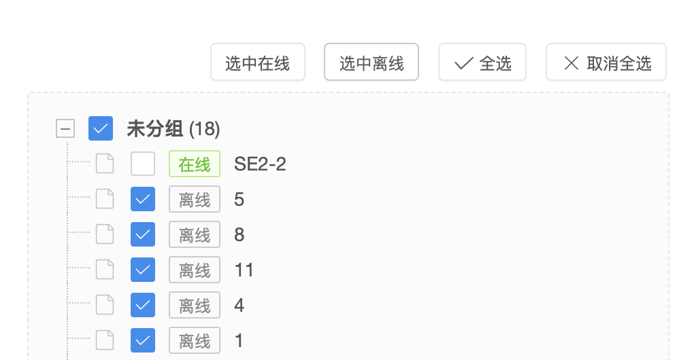This screenshot has width=694, height=360.
Task: Select the 未分组 (18) group label
Action: point(173,129)
